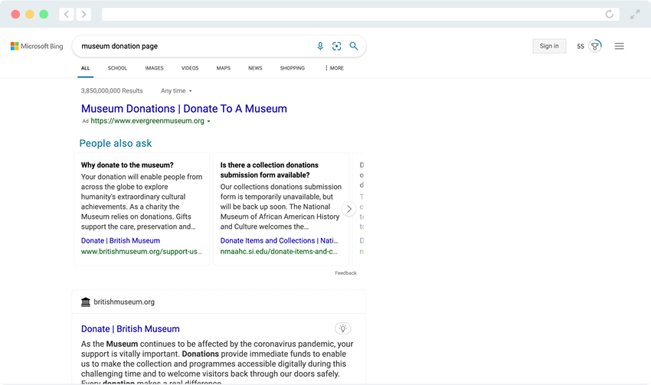
Task: Open www.britishmuseum.org/support-us URL in card
Action: pyautogui.click(x=142, y=251)
